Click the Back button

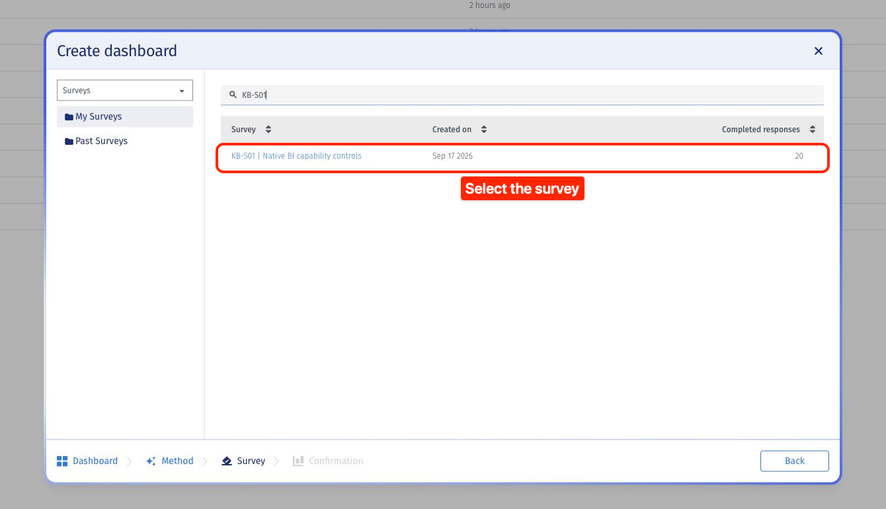click(x=795, y=461)
